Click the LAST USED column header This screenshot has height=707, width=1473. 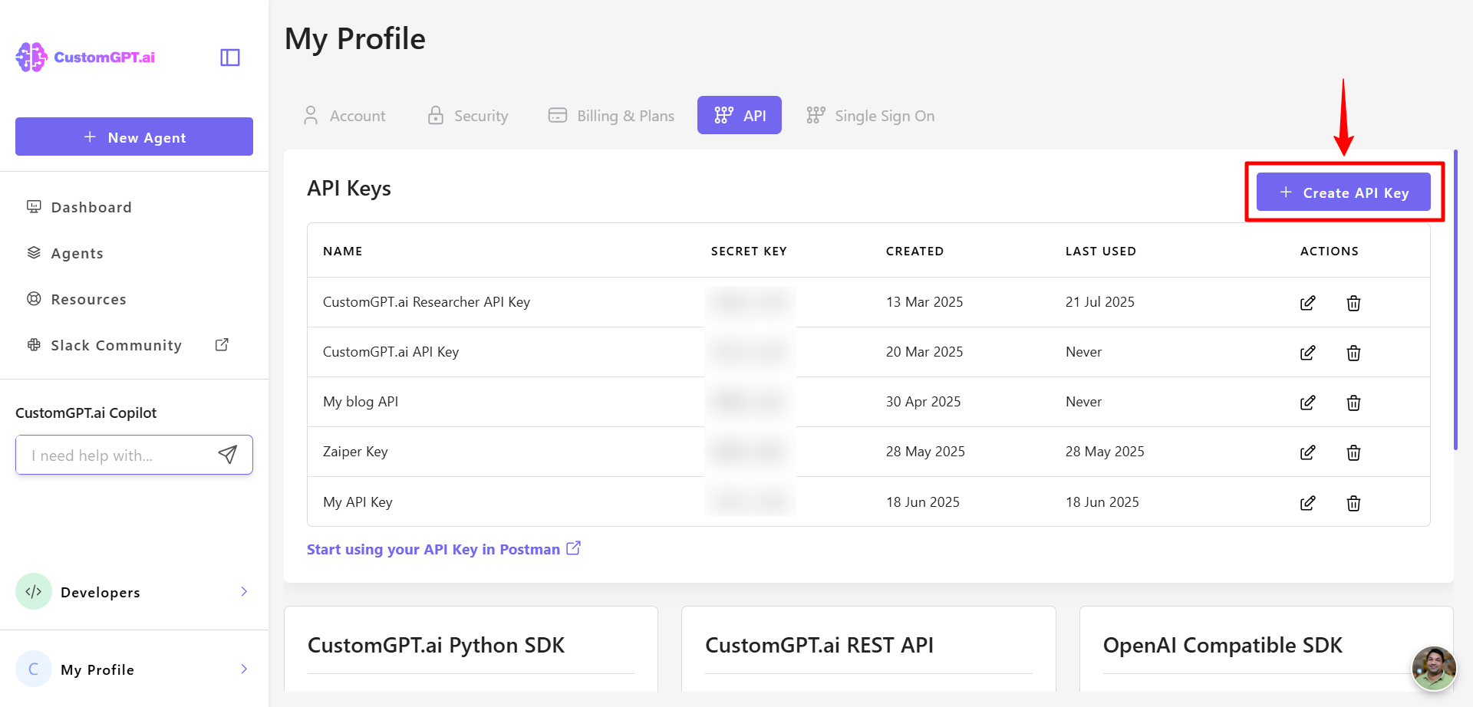pyautogui.click(x=1101, y=251)
